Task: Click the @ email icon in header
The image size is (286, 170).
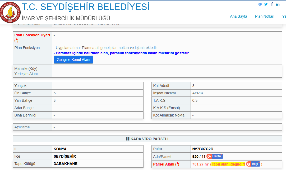Action: [260, 4]
